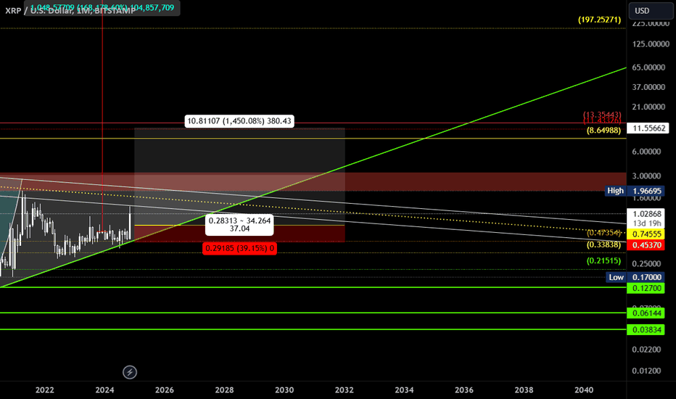Click the yellow 0.74555 price tag
Screen dimensions: 676x399
(x=646, y=234)
